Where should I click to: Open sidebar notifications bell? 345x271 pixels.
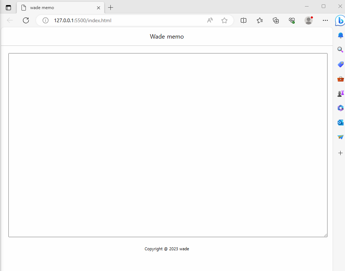(341, 35)
